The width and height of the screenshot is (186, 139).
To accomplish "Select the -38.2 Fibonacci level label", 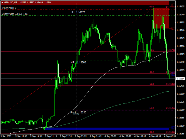I will point(151,72).
